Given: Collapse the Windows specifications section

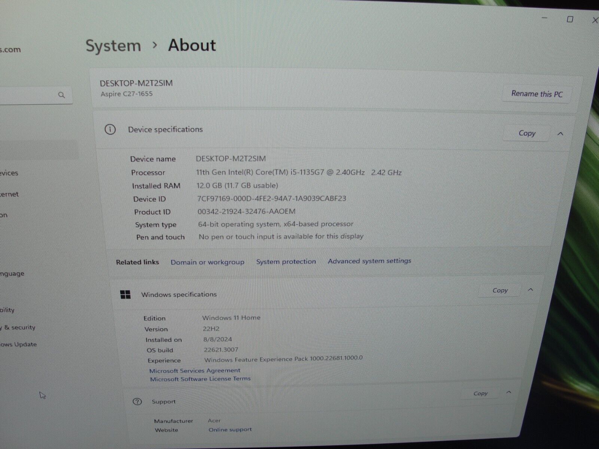Looking at the screenshot, I should (x=530, y=290).
